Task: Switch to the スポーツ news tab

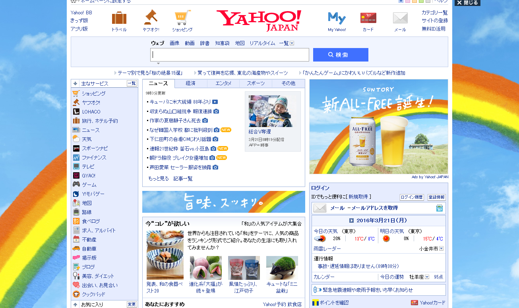Action: tap(256, 83)
